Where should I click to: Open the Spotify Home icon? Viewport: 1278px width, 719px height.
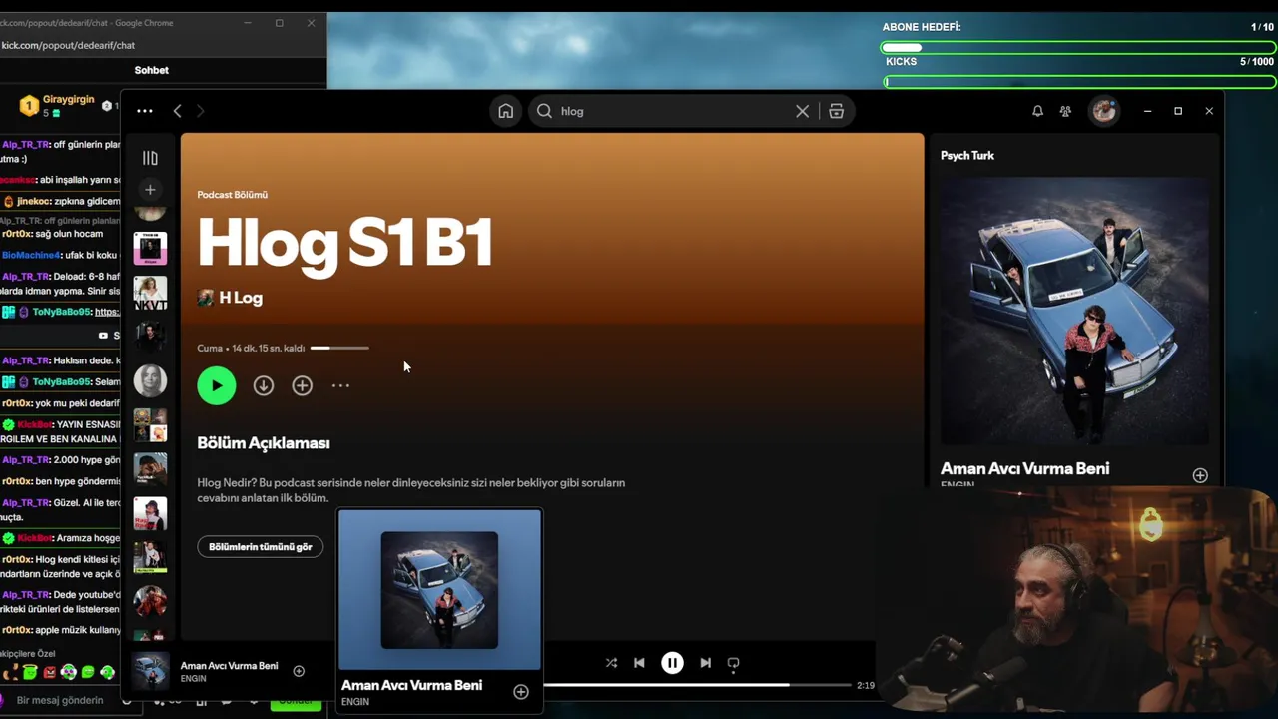click(x=506, y=111)
